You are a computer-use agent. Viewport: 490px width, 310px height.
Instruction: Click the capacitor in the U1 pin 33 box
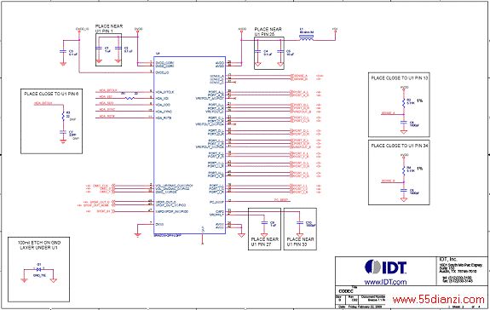coord(300,223)
